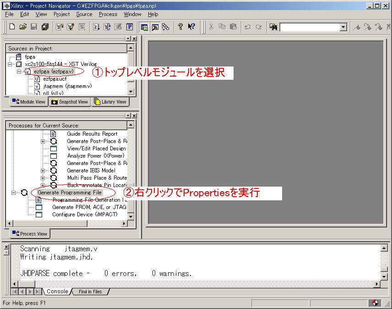The height and width of the screenshot is (309, 392).
Task: Click the Paste clipboard icon
Action: pos(233,27)
